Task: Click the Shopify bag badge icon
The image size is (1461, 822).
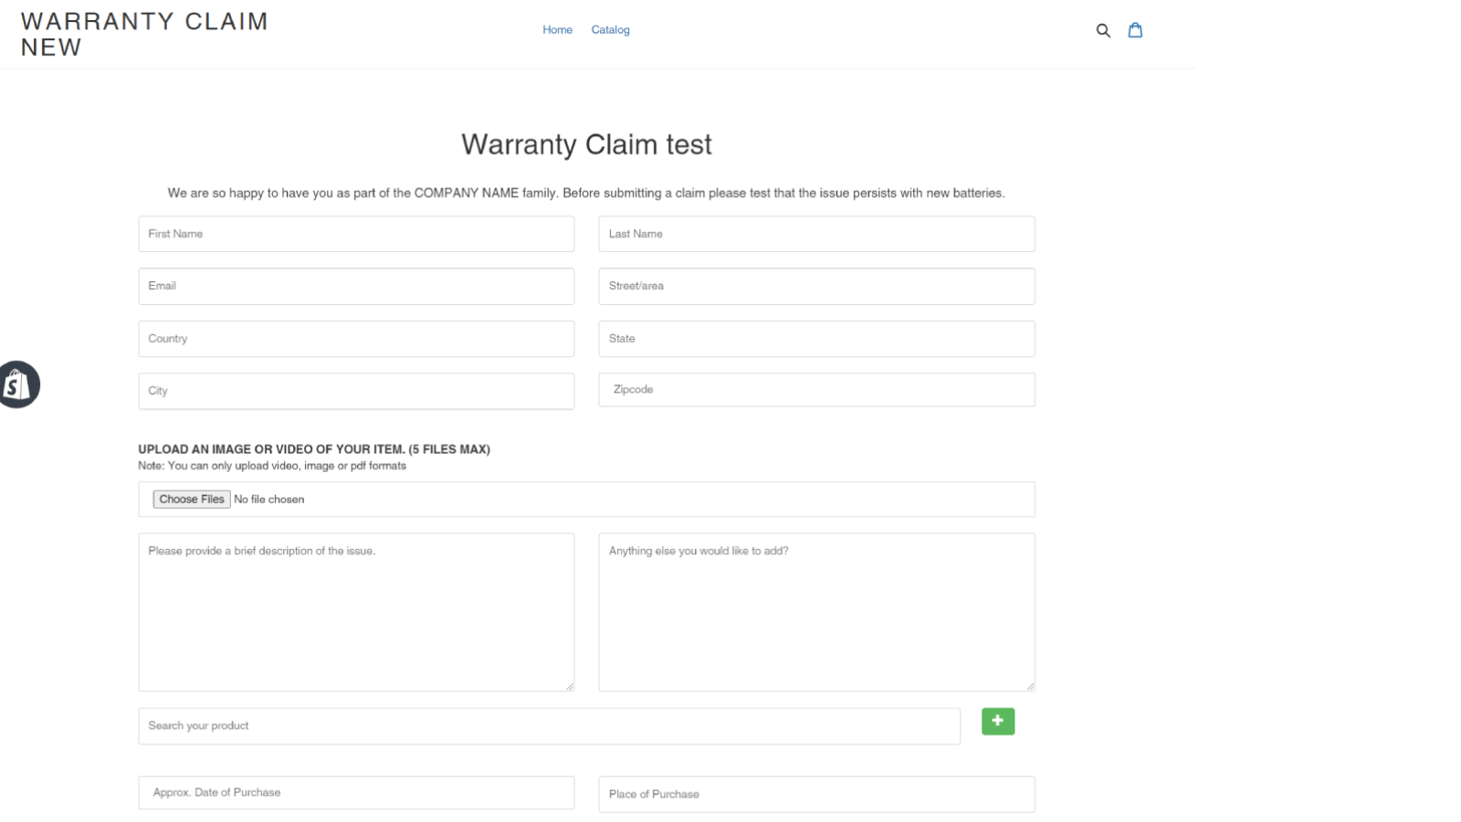Action: (x=18, y=385)
